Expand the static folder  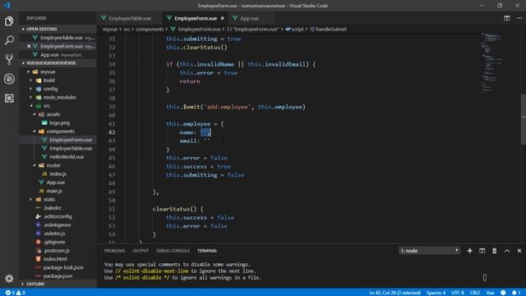49,199
